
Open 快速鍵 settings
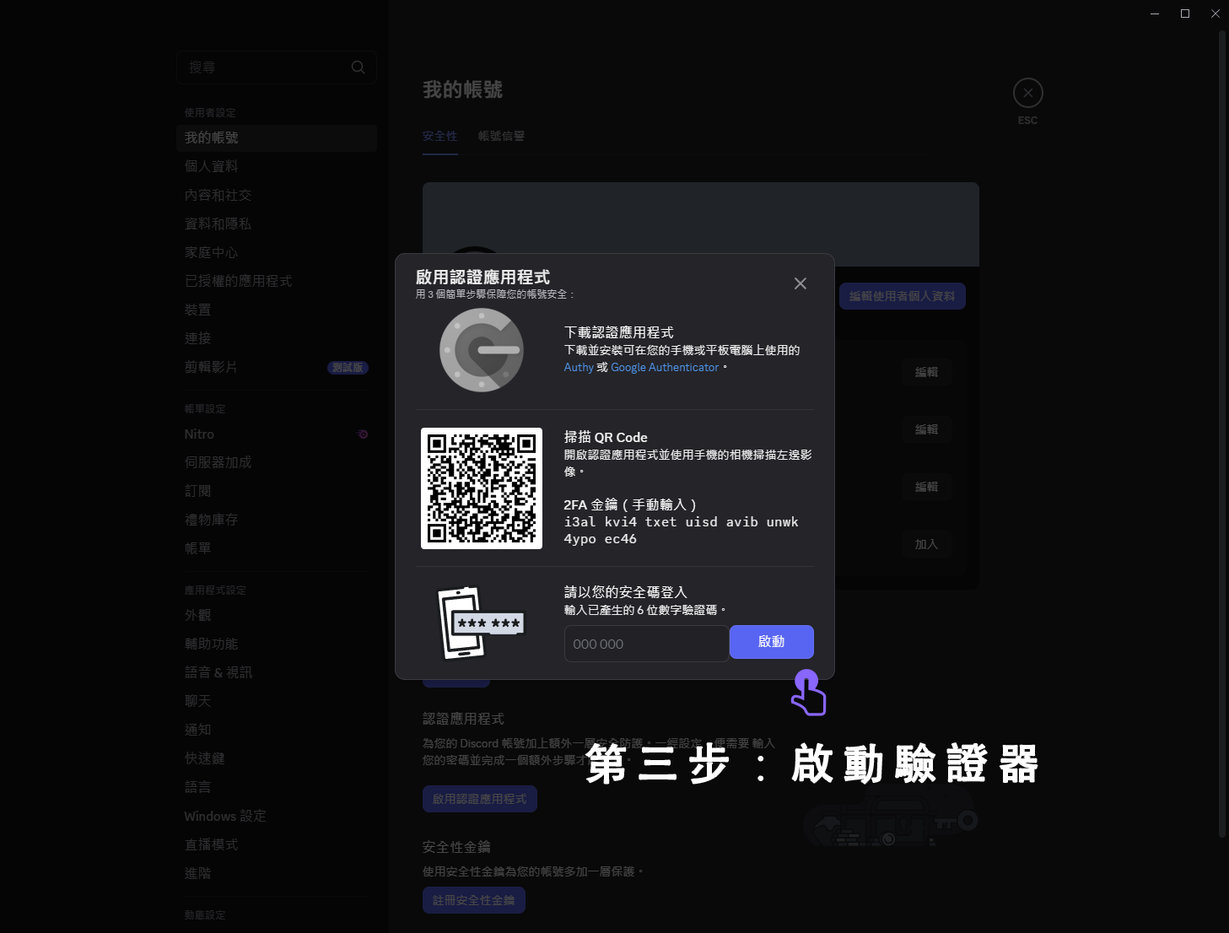(x=277, y=758)
